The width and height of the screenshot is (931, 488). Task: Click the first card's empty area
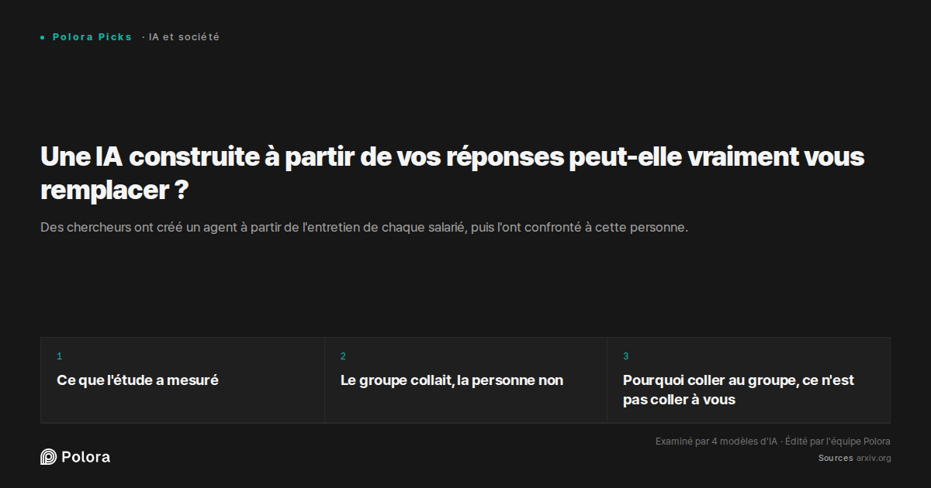coord(182,405)
